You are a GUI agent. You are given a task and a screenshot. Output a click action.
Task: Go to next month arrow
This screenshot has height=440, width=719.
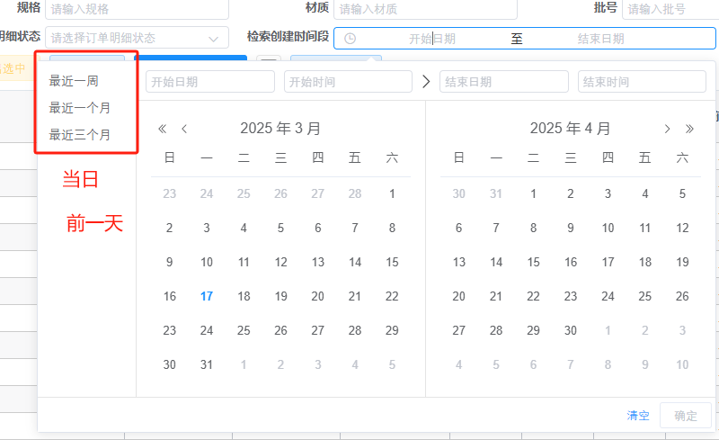(667, 129)
